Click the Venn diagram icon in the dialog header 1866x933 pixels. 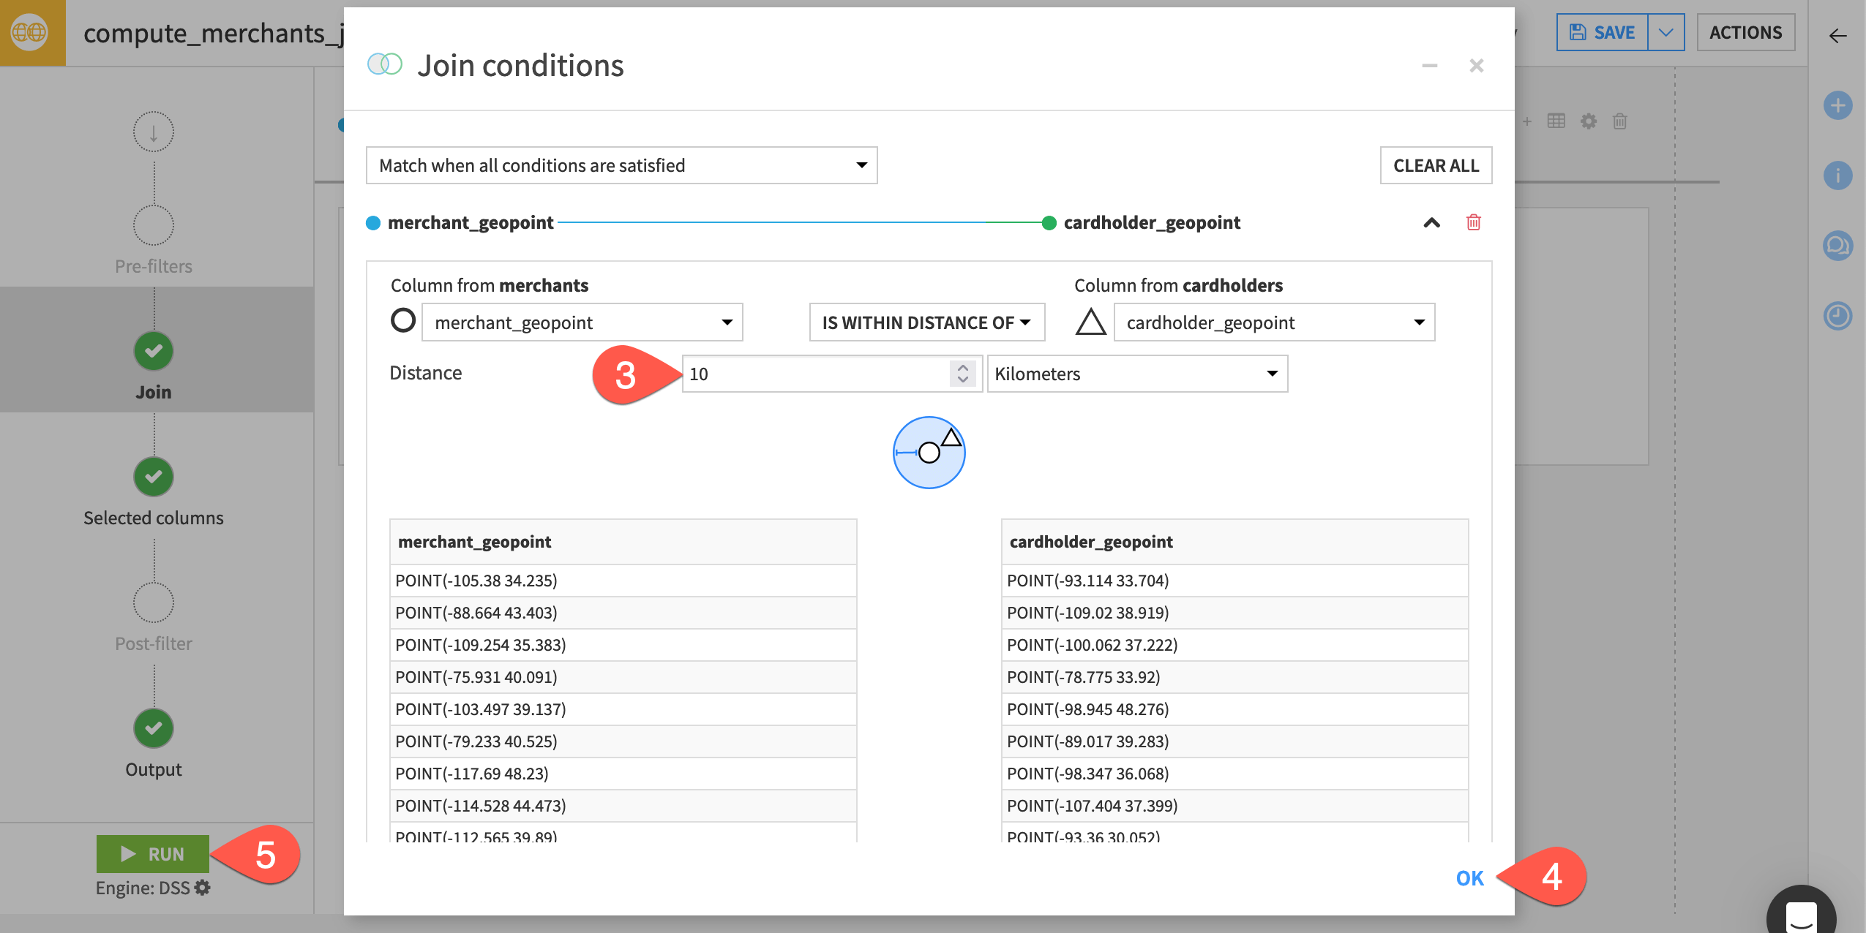pyautogui.click(x=385, y=64)
